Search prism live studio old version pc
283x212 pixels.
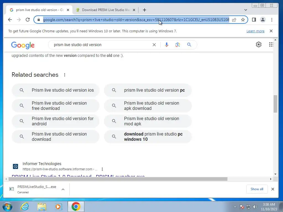pyautogui.click(x=148, y=90)
